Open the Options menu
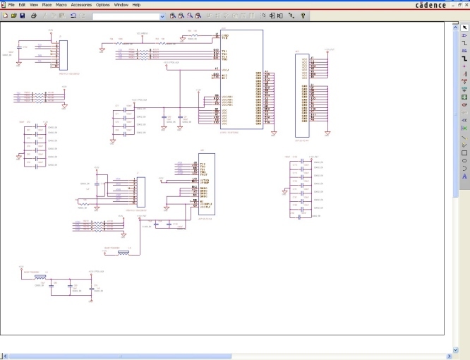Viewport: 470px width, 360px height. tap(103, 5)
